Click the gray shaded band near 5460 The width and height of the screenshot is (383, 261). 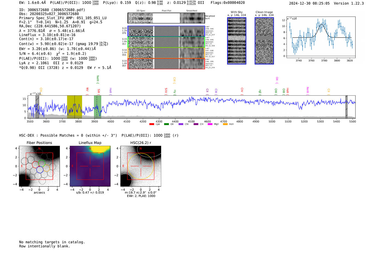point(346,107)
